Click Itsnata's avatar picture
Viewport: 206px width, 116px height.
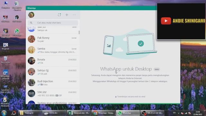tap(32, 61)
